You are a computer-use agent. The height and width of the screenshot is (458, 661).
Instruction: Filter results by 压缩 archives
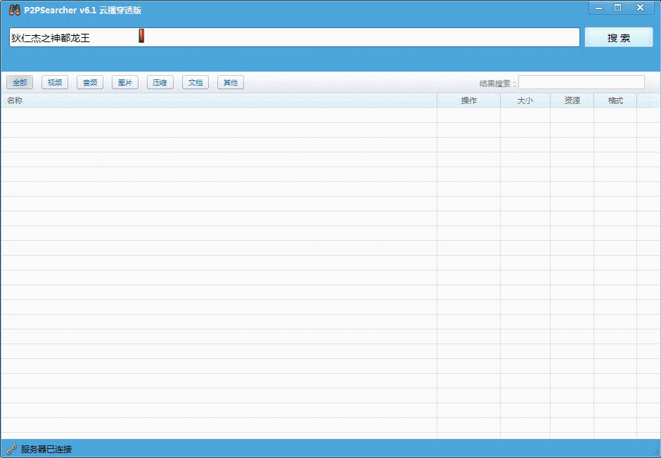(x=160, y=83)
